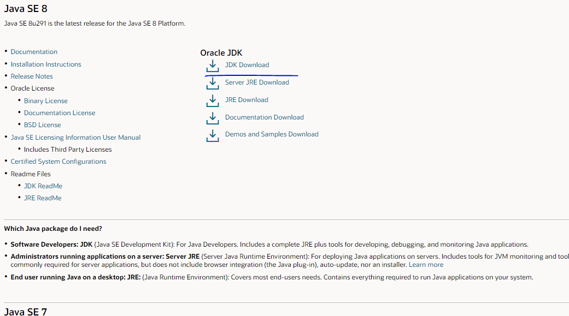Open the JRE ReadMe link
This screenshot has height=316, width=569.
[x=43, y=198]
